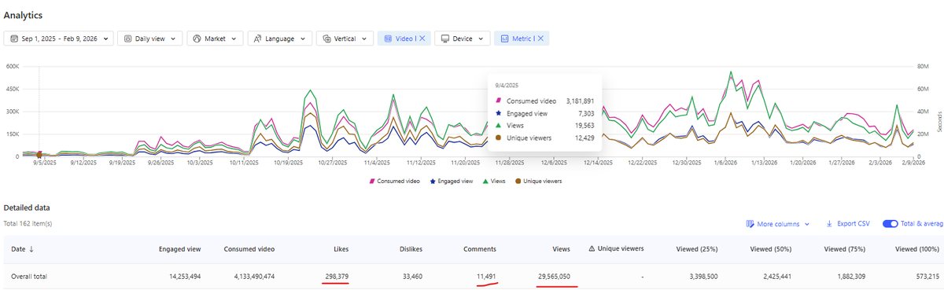Screen dimensions: 944x290
Task: Sort by Views column header
Action: coord(561,248)
